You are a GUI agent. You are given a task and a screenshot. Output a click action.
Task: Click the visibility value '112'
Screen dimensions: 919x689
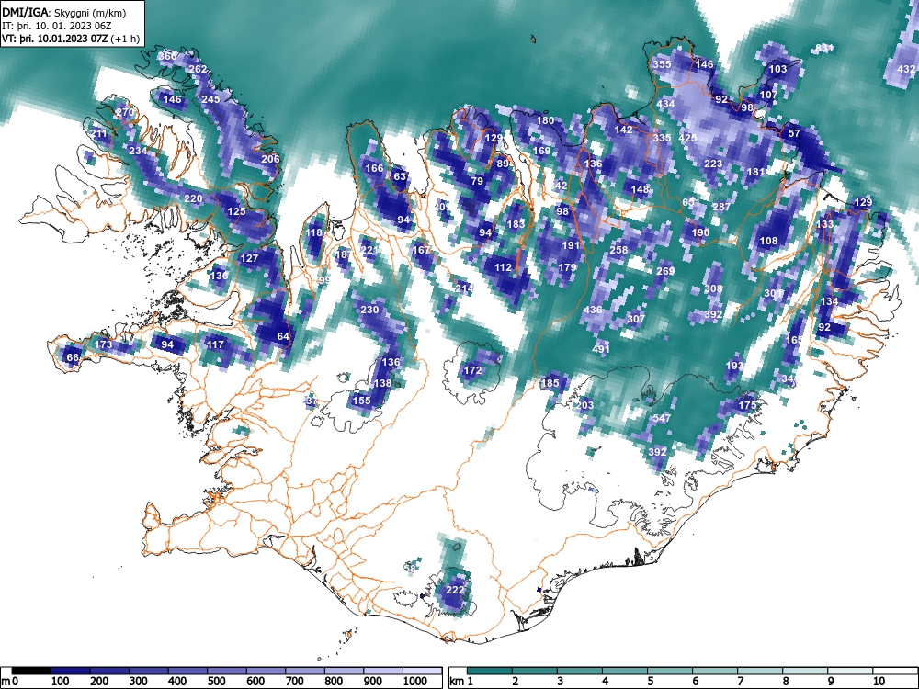[503, 267]
